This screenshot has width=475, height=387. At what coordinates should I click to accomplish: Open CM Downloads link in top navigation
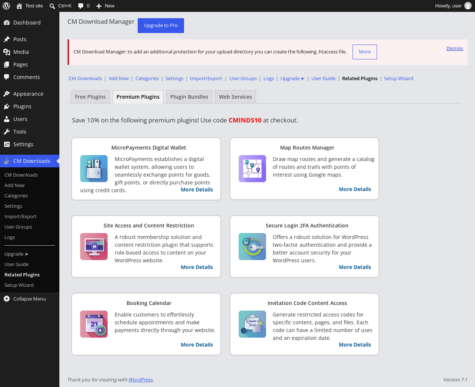(85, 78)
